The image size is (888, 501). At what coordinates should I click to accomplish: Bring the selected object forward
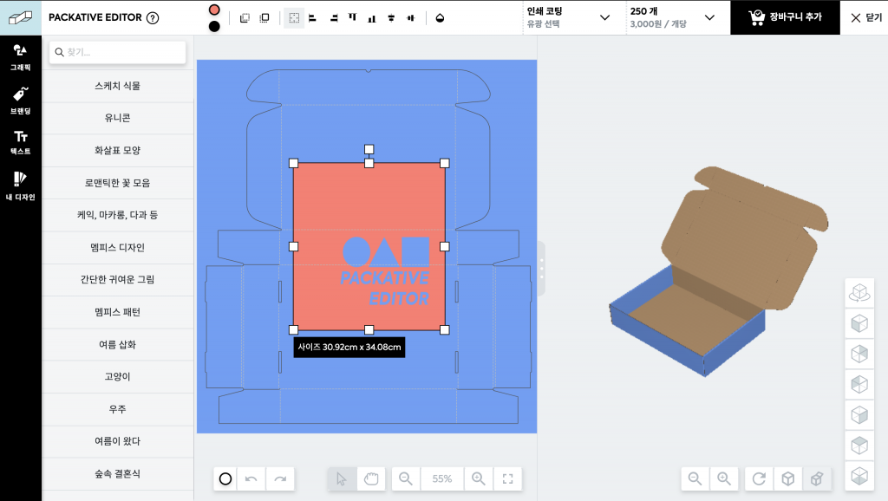click(x=264, y=18)
